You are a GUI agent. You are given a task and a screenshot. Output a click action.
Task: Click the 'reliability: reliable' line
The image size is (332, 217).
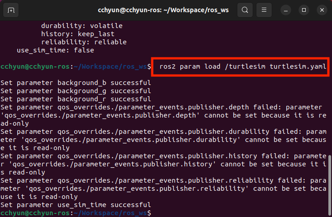pos(84,42)
